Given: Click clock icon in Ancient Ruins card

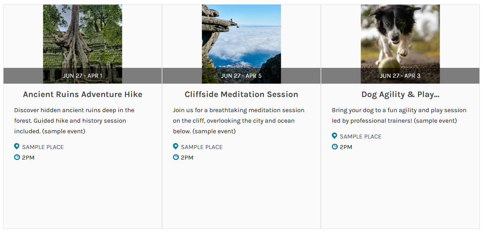Looking at the screenshot, I should coord(17,157).
